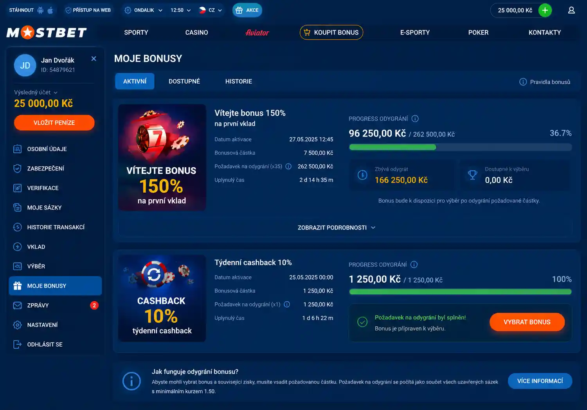View Historie transakcí
Image resolution: width=587 pixels, height=410 pixels.
coord(55,227)
